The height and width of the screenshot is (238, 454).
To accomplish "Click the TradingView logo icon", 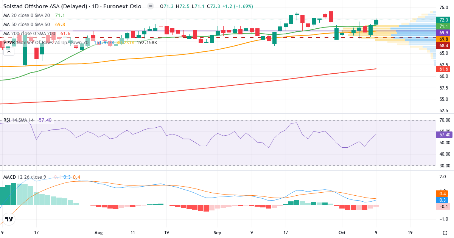I will [9, 219].
